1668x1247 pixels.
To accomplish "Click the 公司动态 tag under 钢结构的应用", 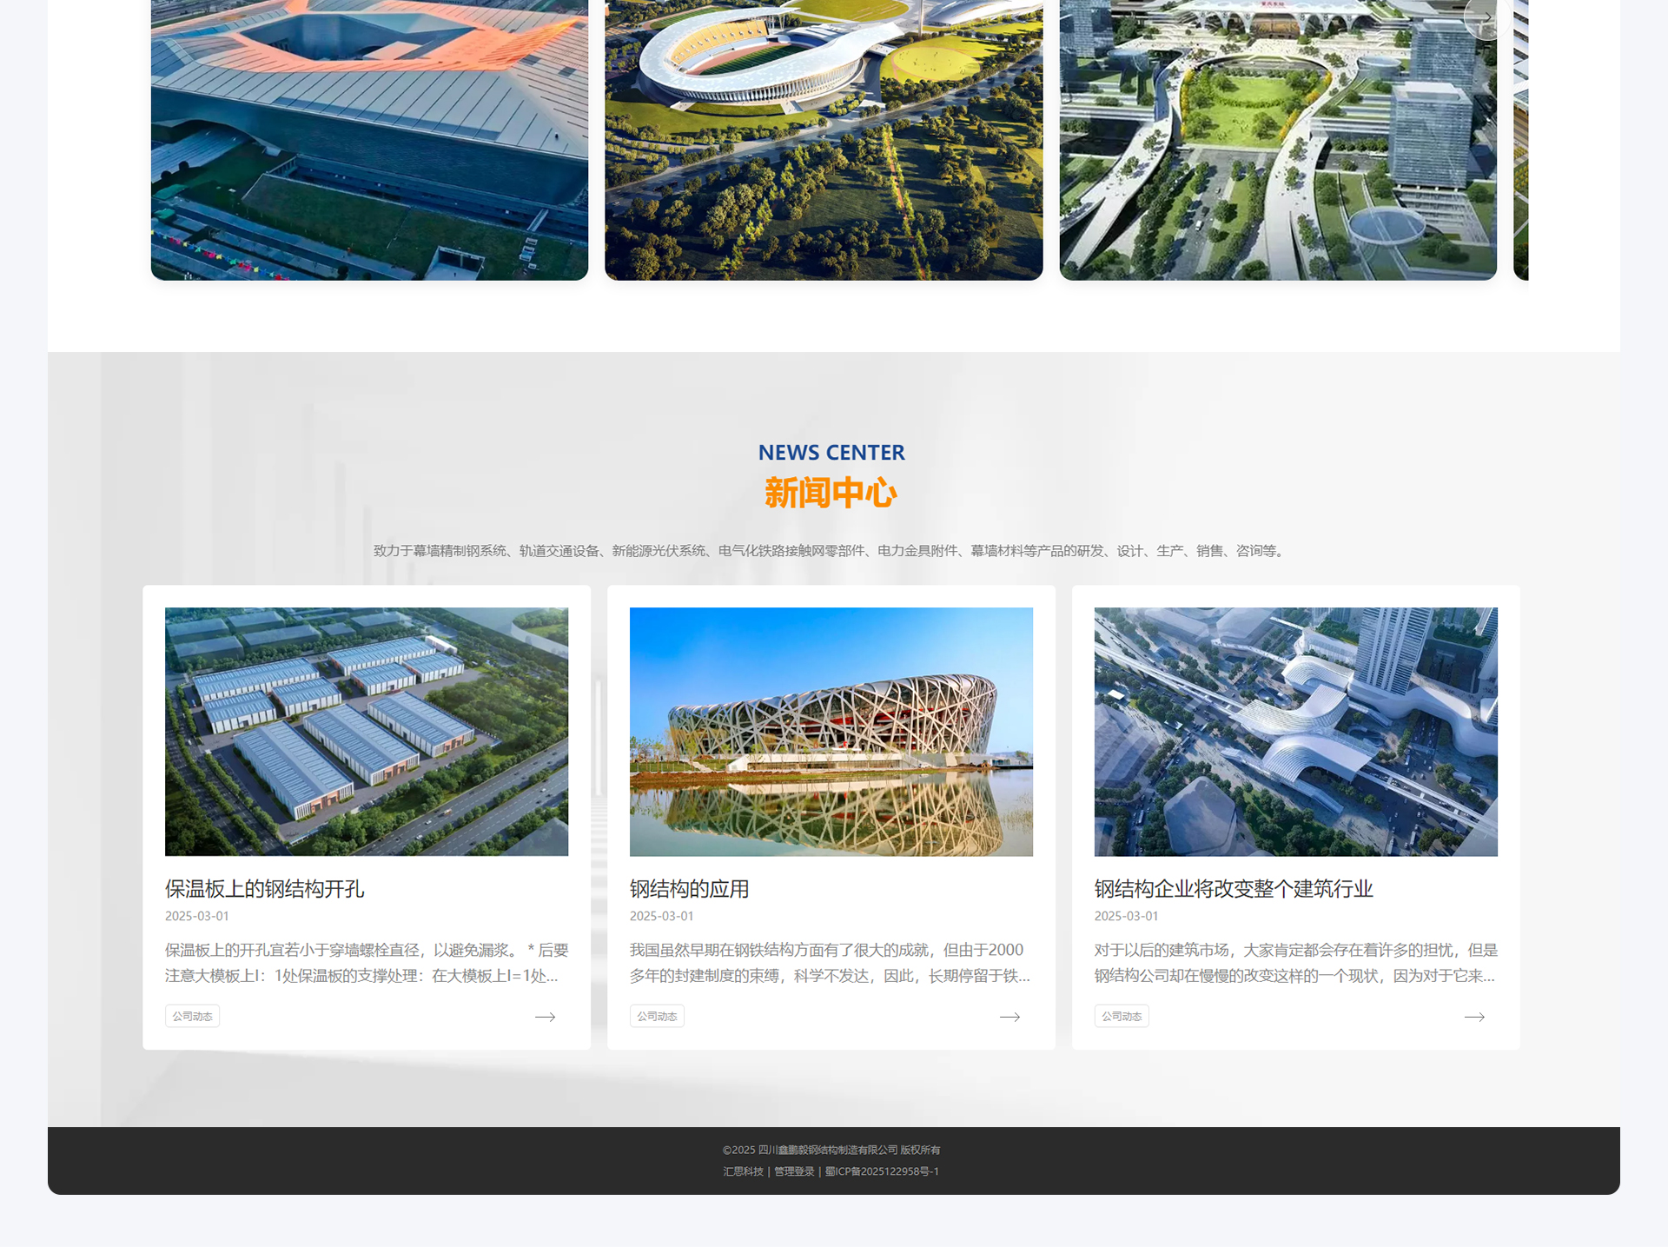I will tap(657, 1016).
